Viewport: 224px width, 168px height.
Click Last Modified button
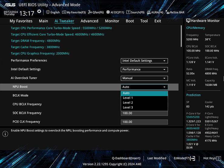[157, 158]
